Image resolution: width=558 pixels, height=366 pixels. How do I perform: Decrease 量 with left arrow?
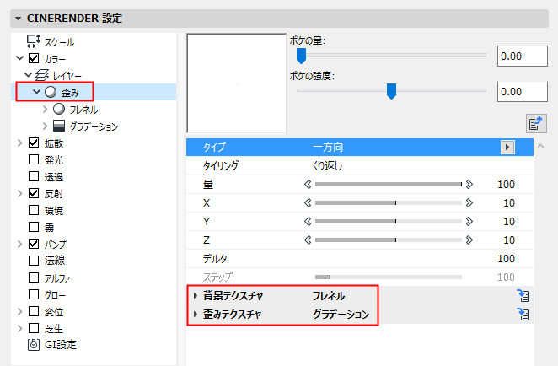tap(308, 185)
